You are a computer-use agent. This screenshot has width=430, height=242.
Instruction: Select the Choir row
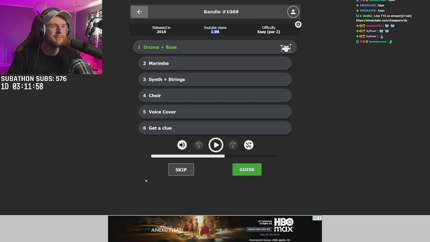[x=215, y=95]
